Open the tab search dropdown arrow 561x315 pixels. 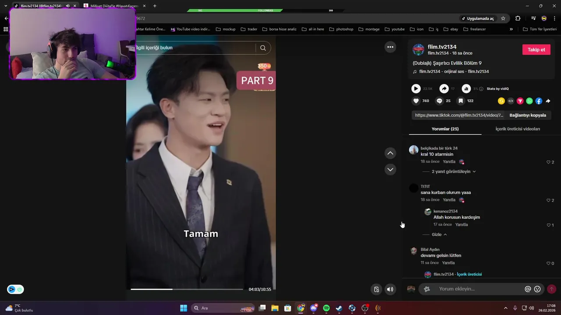tap(6, 6)
